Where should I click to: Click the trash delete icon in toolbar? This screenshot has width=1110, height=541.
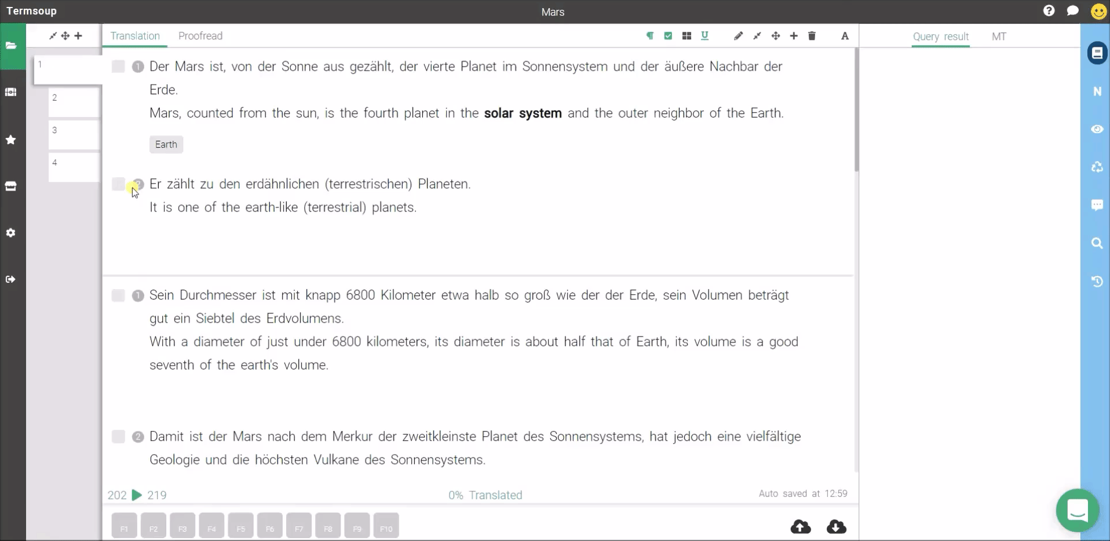click(x=812, y=36)
